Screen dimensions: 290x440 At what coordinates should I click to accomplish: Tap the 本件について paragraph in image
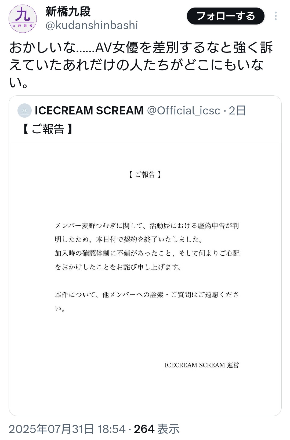click(147, 302)
